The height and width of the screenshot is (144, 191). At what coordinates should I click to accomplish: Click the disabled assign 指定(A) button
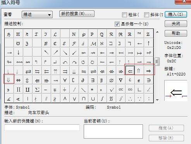click(x=166, y=128)
